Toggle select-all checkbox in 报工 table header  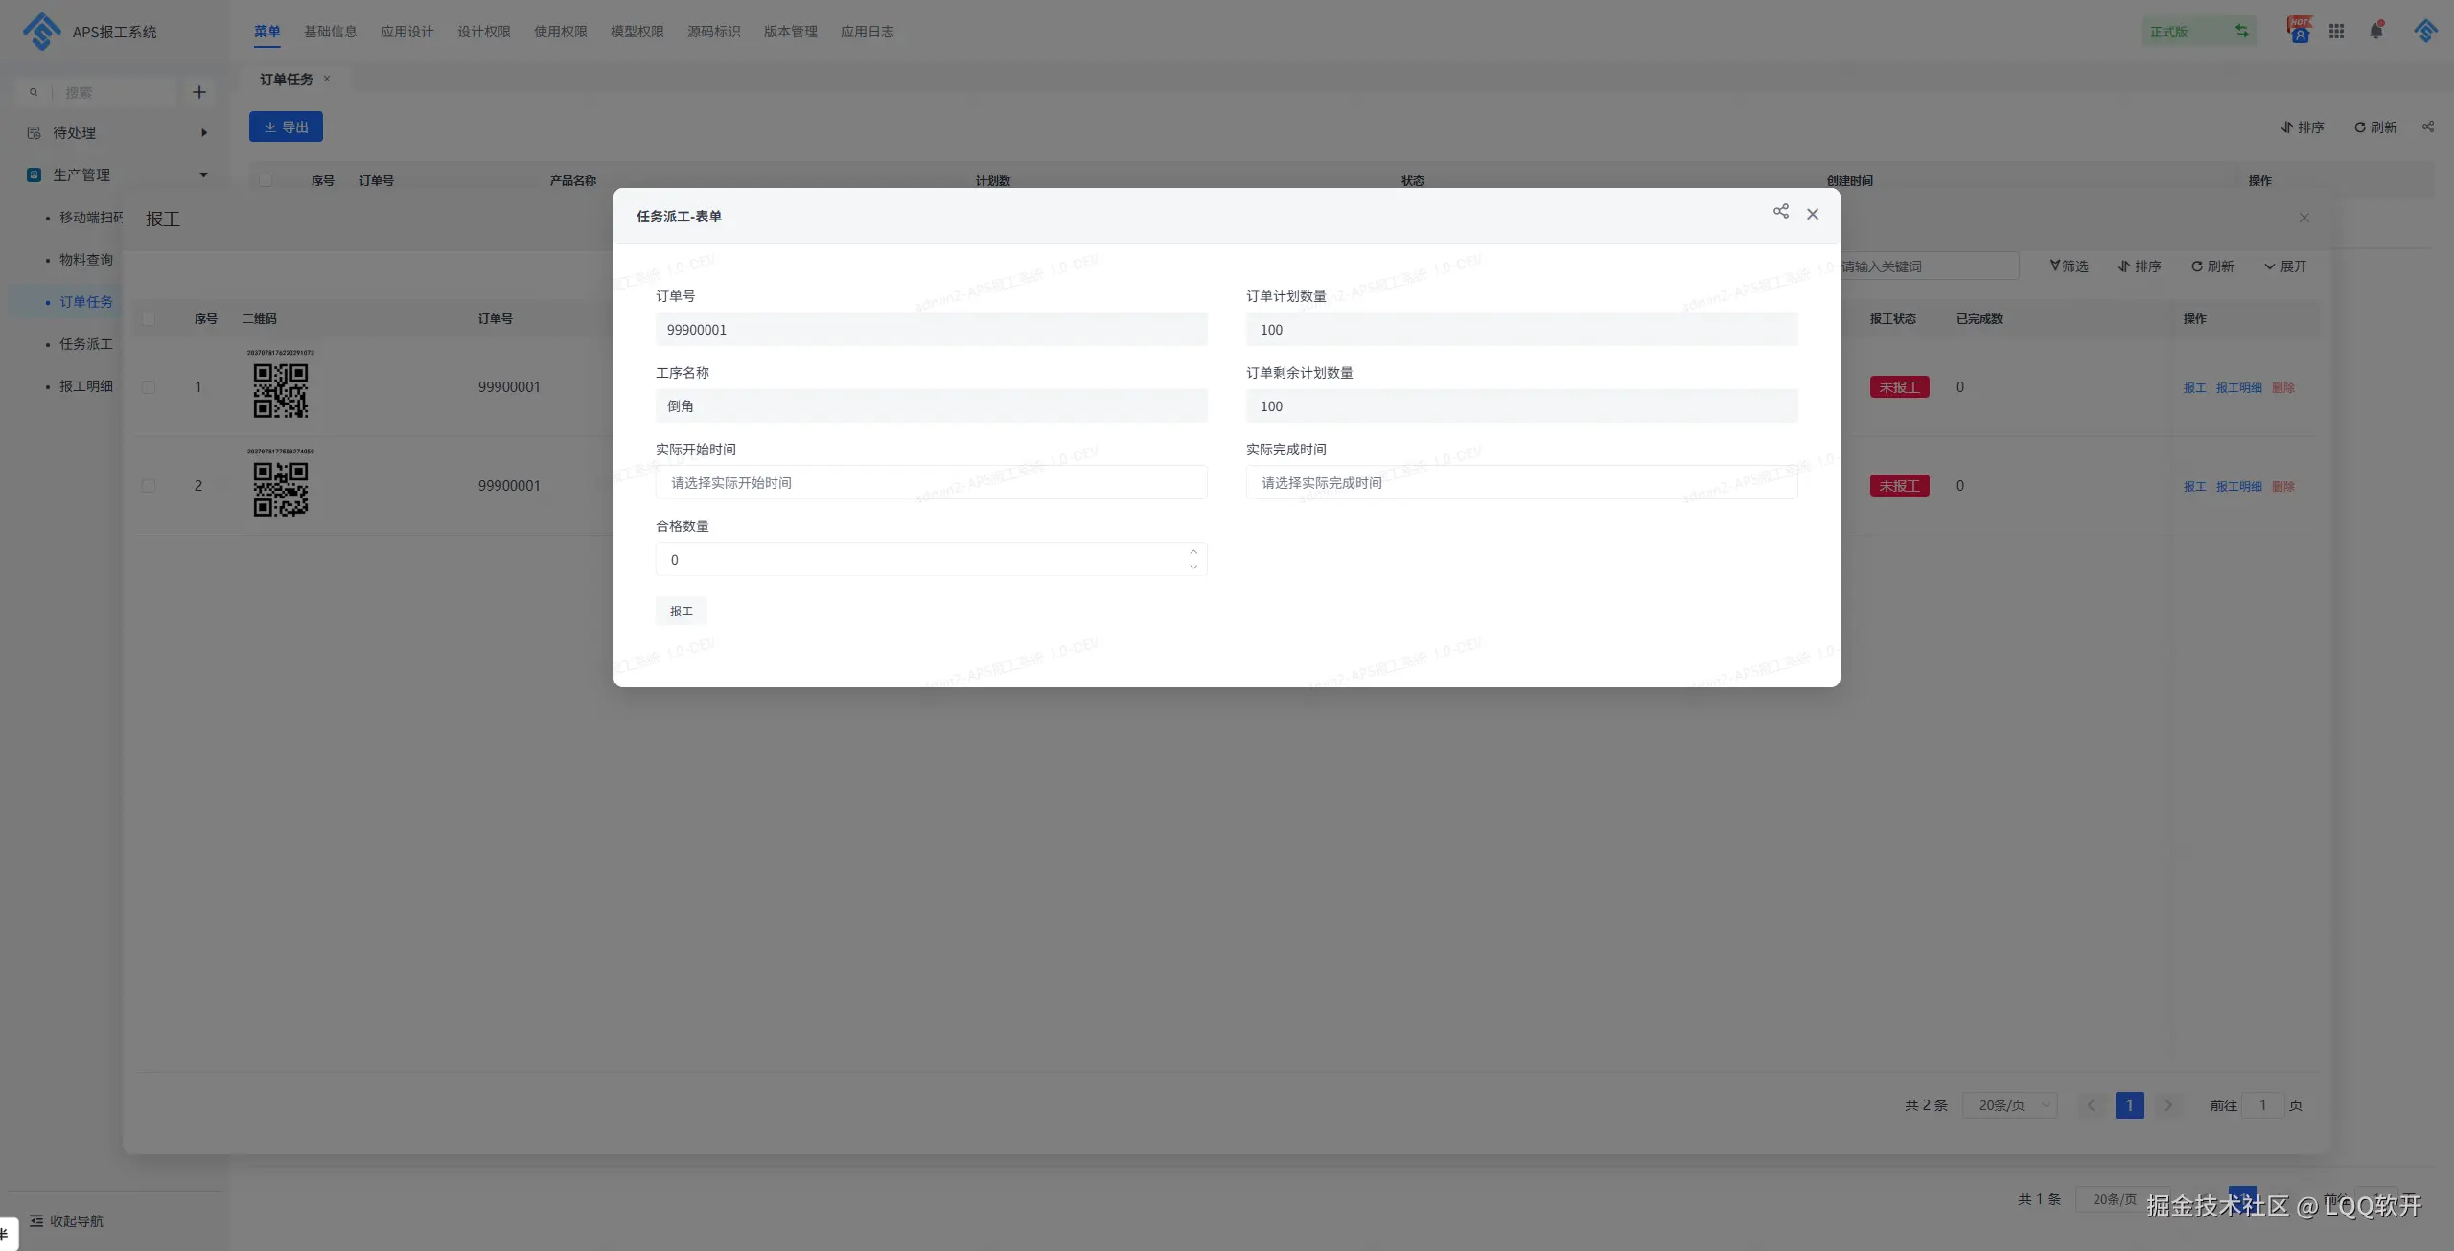pyautogui.click(x=149, y=319)
